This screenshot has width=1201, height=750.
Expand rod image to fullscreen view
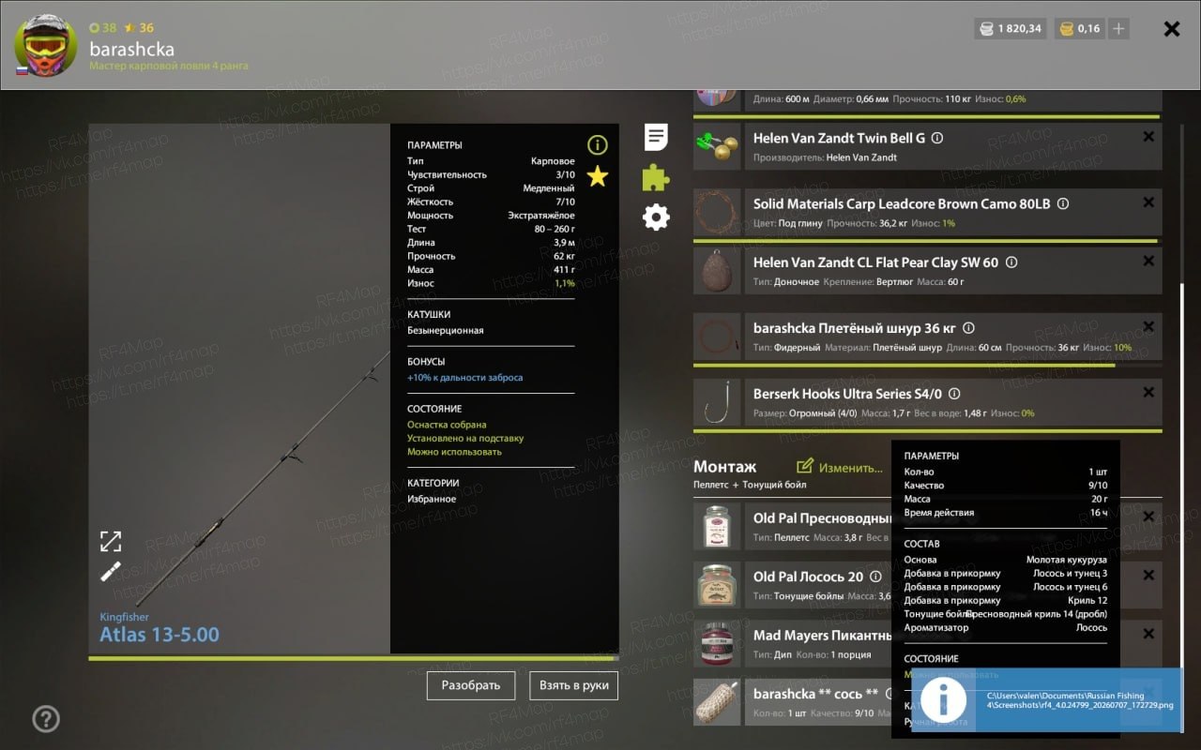pos(111,541)
